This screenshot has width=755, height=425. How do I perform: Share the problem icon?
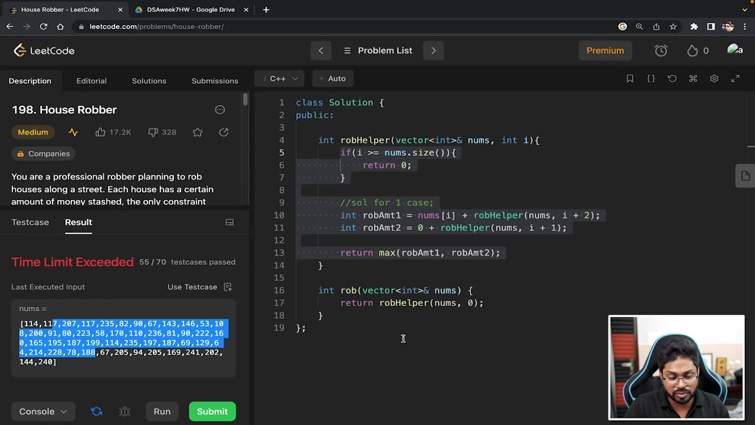coord(224,132)
